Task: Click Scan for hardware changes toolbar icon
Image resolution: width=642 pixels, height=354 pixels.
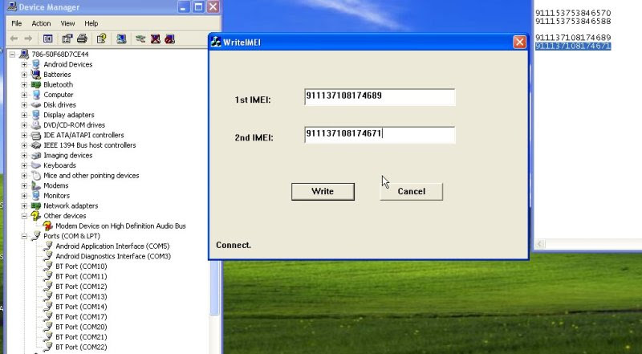Action: point(121,39)
